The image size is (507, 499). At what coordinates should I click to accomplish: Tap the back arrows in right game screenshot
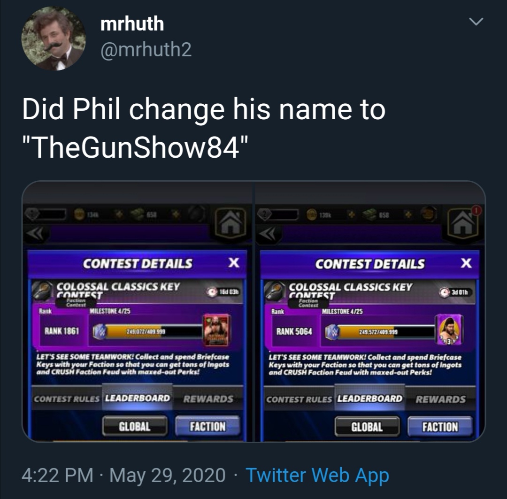(x=268, y=234)
